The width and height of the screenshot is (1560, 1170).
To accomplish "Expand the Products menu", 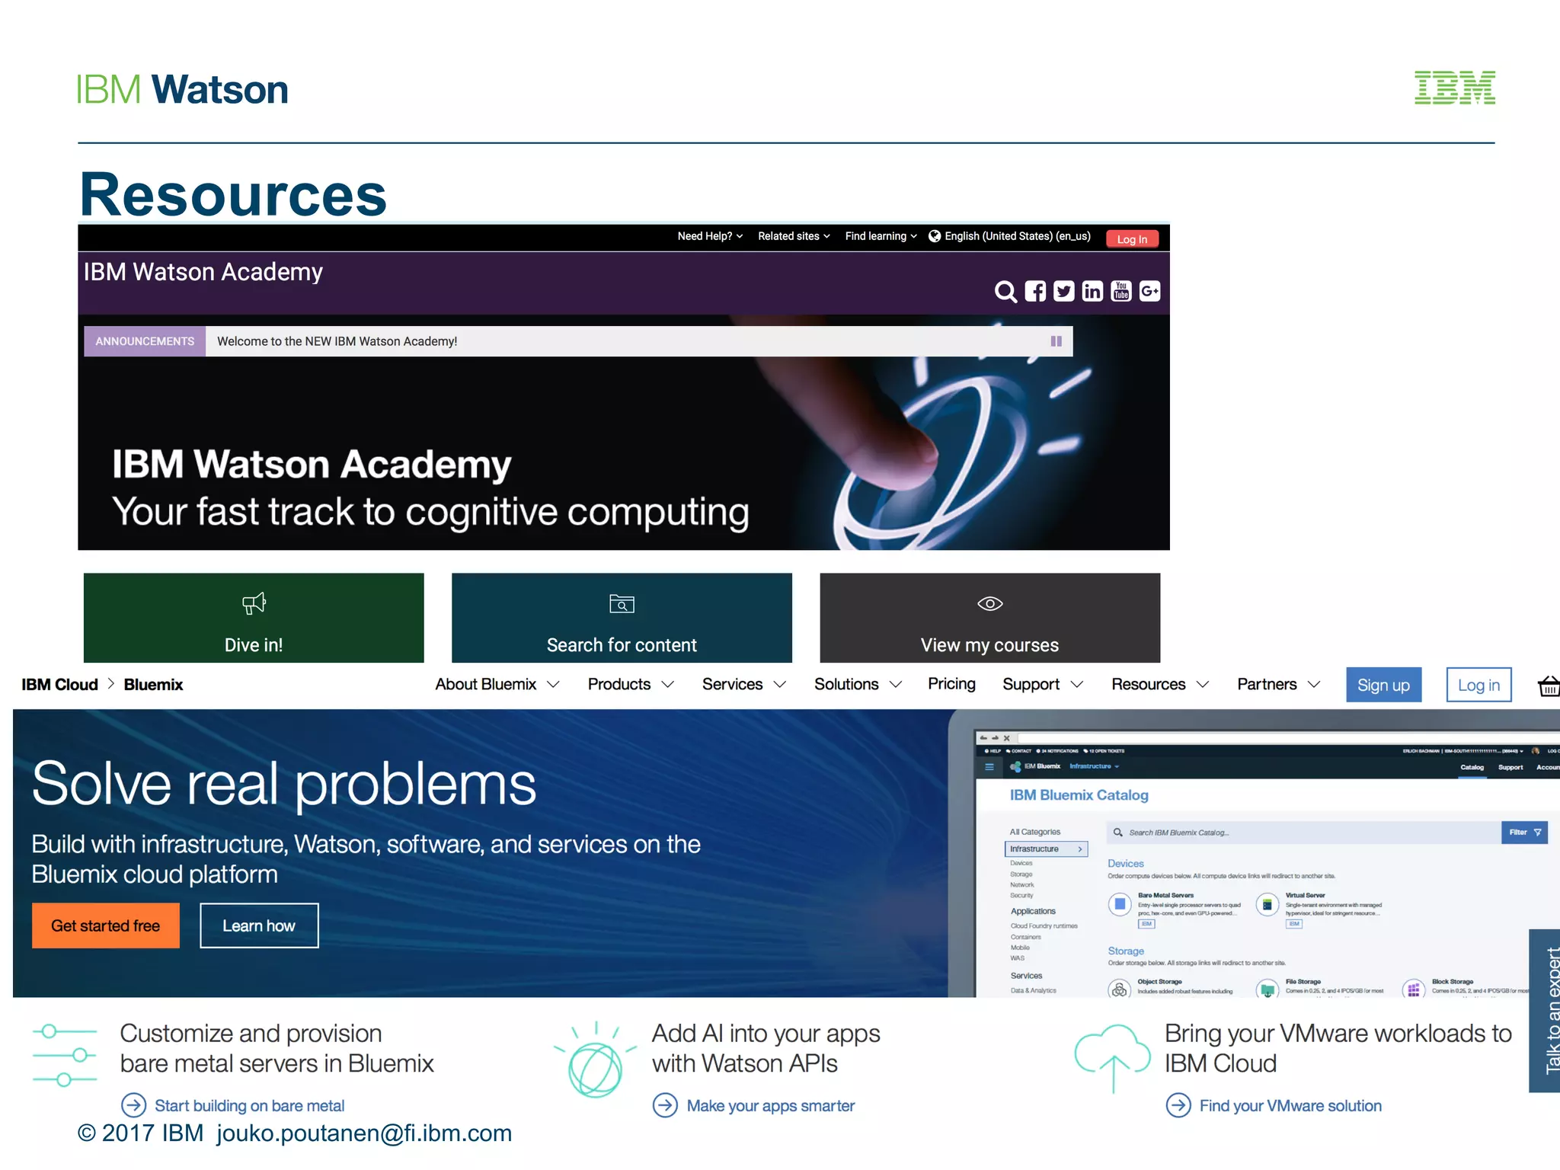I will 631,684.
